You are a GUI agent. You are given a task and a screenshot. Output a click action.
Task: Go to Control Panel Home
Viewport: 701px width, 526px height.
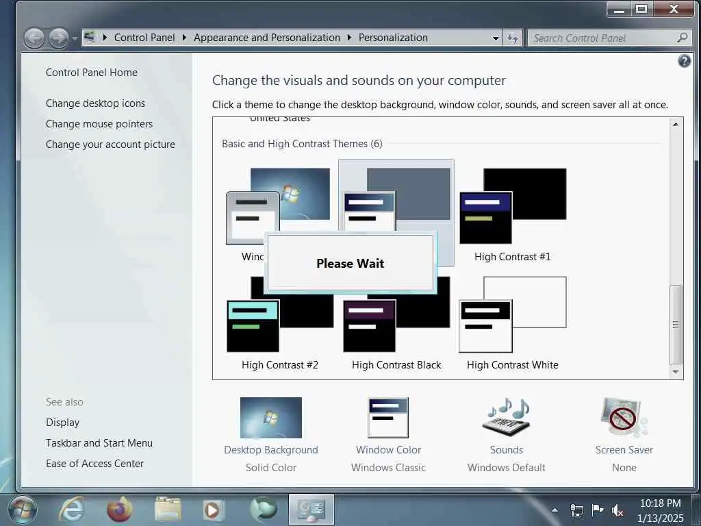pos(92,73)
